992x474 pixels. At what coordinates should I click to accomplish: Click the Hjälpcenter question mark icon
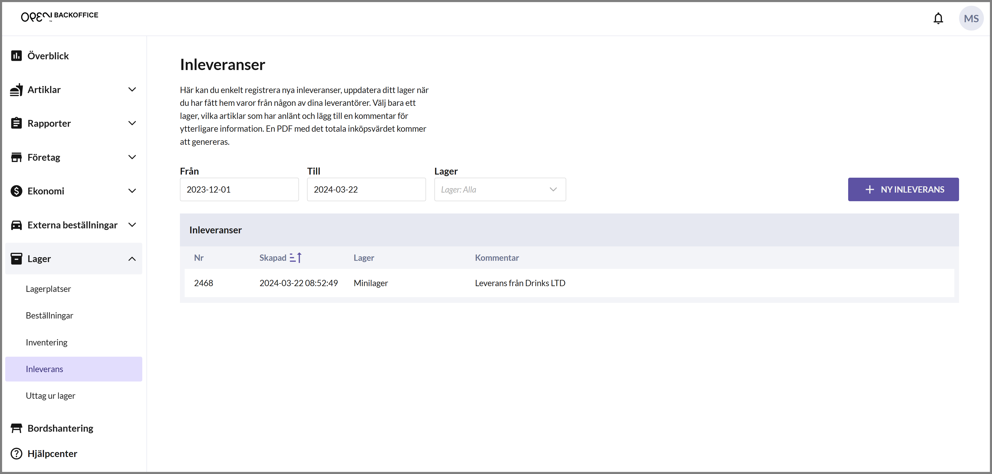[16, 454]
